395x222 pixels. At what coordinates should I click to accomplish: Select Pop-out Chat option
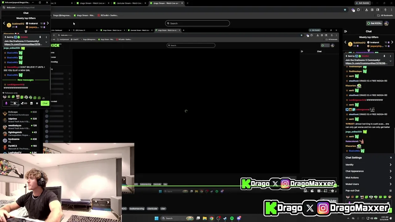tap(368, 191)
